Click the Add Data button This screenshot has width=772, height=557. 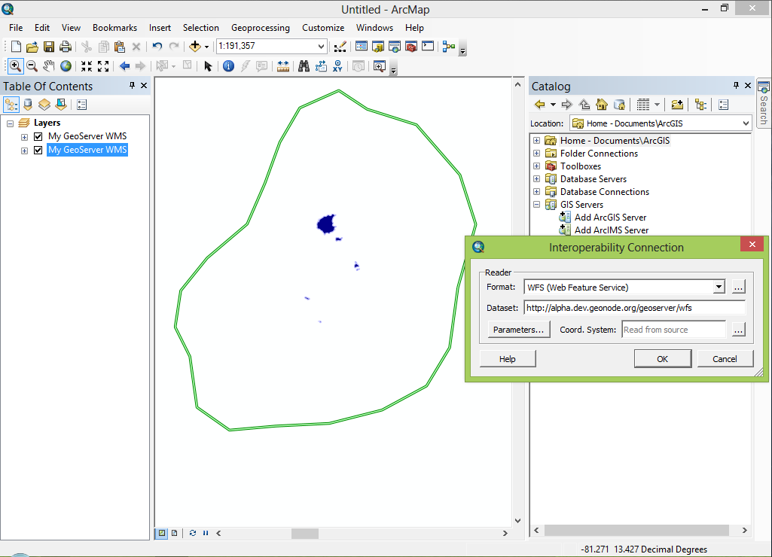tap(195, 46)
